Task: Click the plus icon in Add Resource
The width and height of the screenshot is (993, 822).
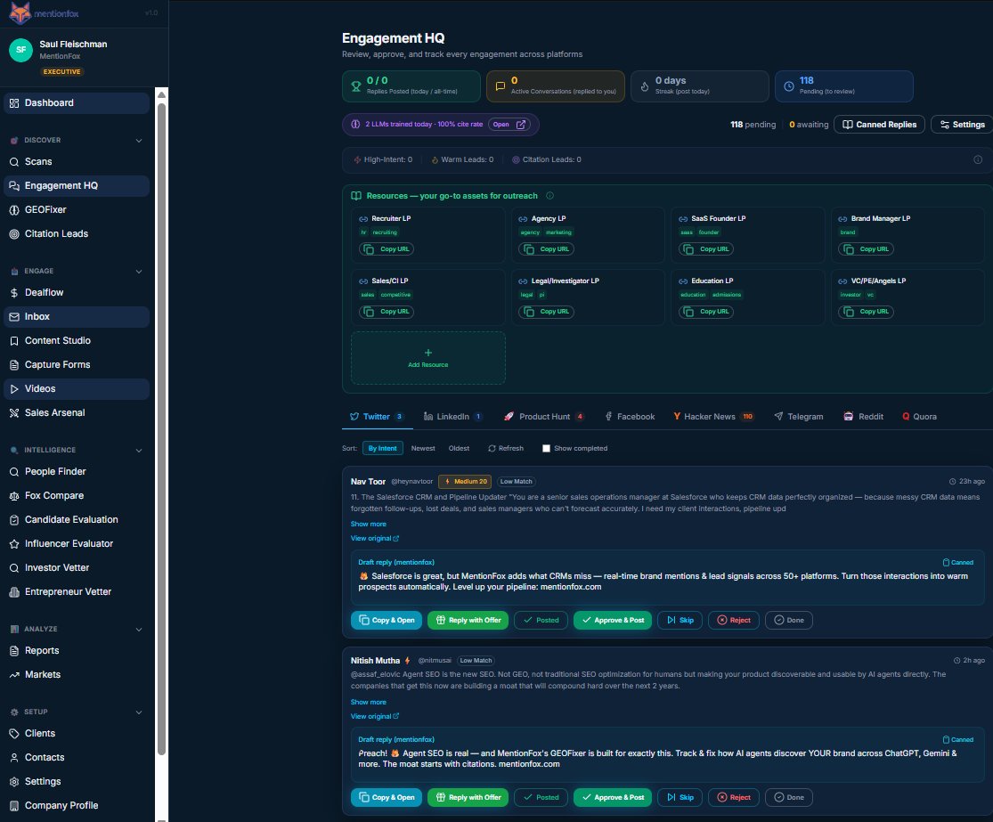Action: [428, 353]
